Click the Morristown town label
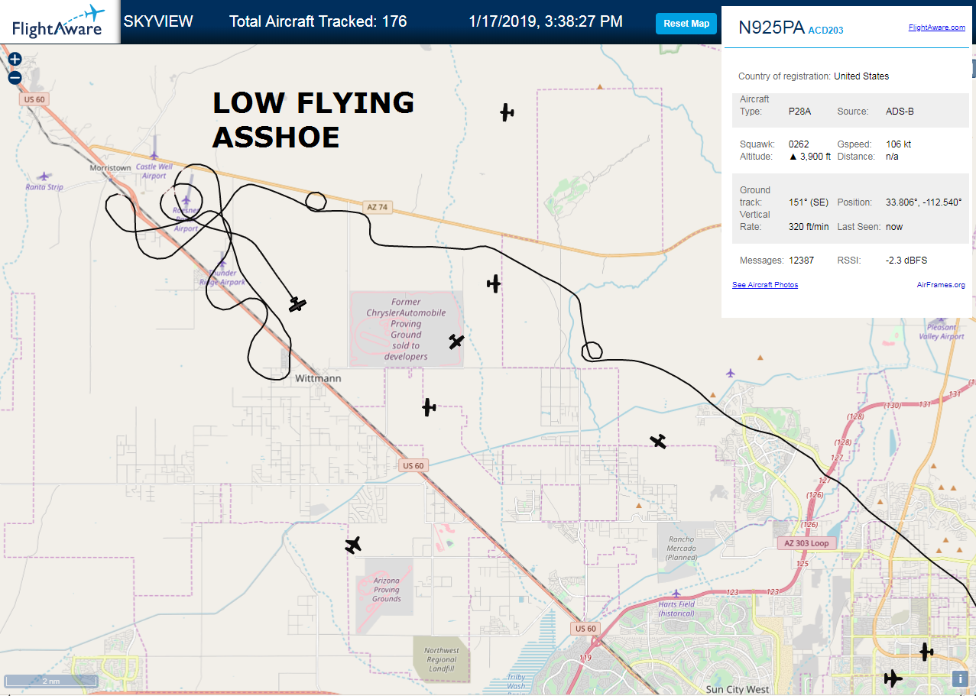The height and width of the screenshot is (696, 976). (110, 167)
